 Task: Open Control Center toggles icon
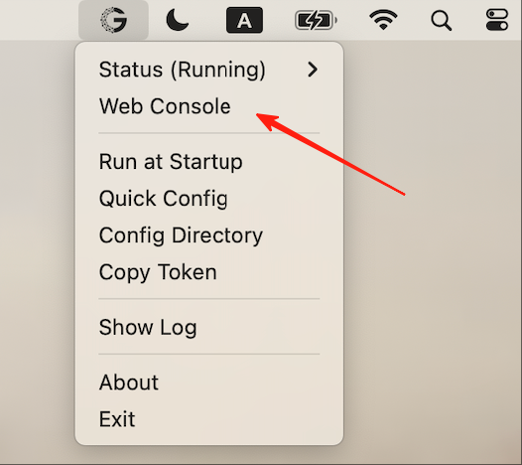pyautogui.click(x=497, y=20)
